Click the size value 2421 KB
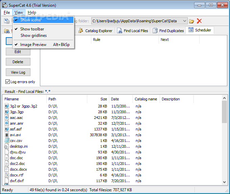The image size is (230, 194). (x=100, y=118)
